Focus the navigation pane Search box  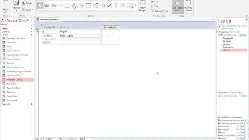click(x=16, y=24)
